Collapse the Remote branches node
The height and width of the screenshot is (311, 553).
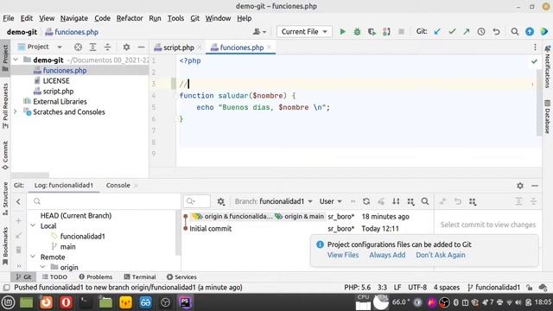coord(33,257)
